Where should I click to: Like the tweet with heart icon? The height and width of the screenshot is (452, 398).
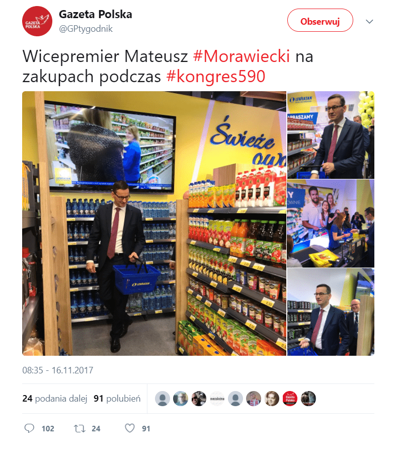[130, 428]
